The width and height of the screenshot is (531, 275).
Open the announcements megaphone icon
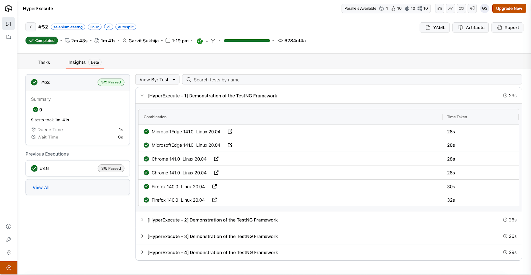coord(472,8)
